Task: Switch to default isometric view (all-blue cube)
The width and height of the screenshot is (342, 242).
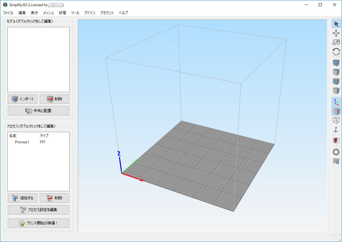Action: [x=336, y=63]
